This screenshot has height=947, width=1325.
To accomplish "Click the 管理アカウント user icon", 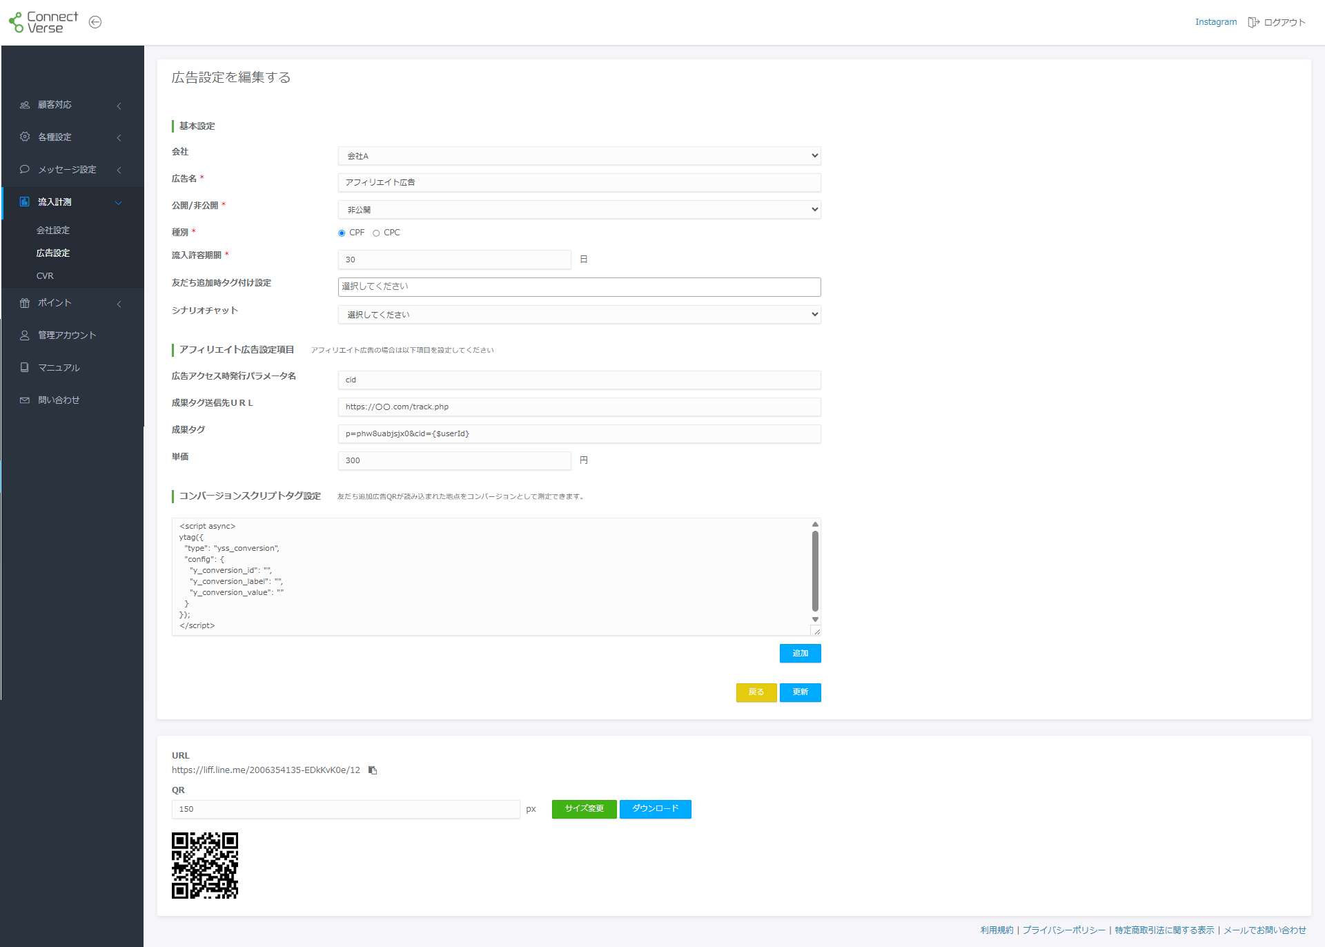I will coord(25,335).
